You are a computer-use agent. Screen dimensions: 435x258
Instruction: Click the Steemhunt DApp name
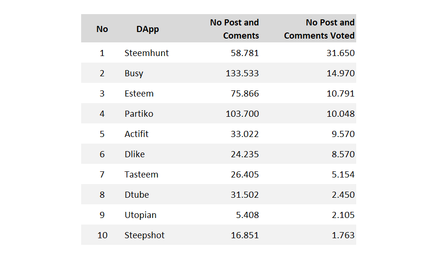pos(146,53)
